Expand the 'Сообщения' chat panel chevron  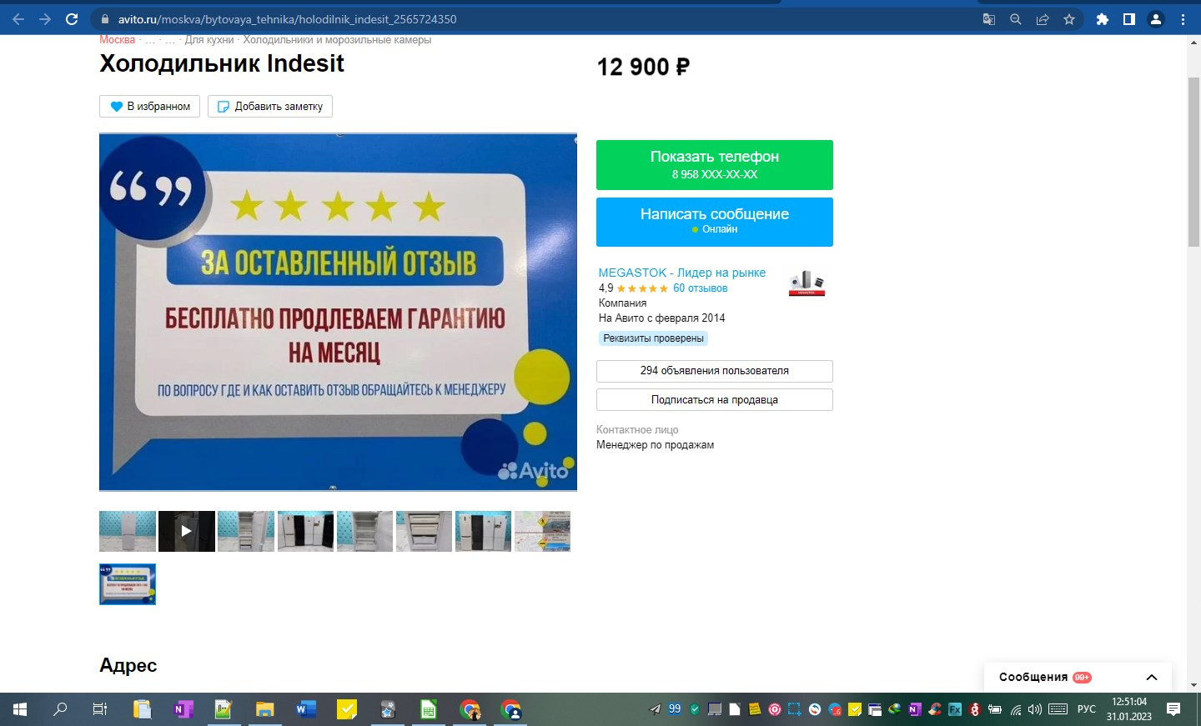pos(1152,678)
